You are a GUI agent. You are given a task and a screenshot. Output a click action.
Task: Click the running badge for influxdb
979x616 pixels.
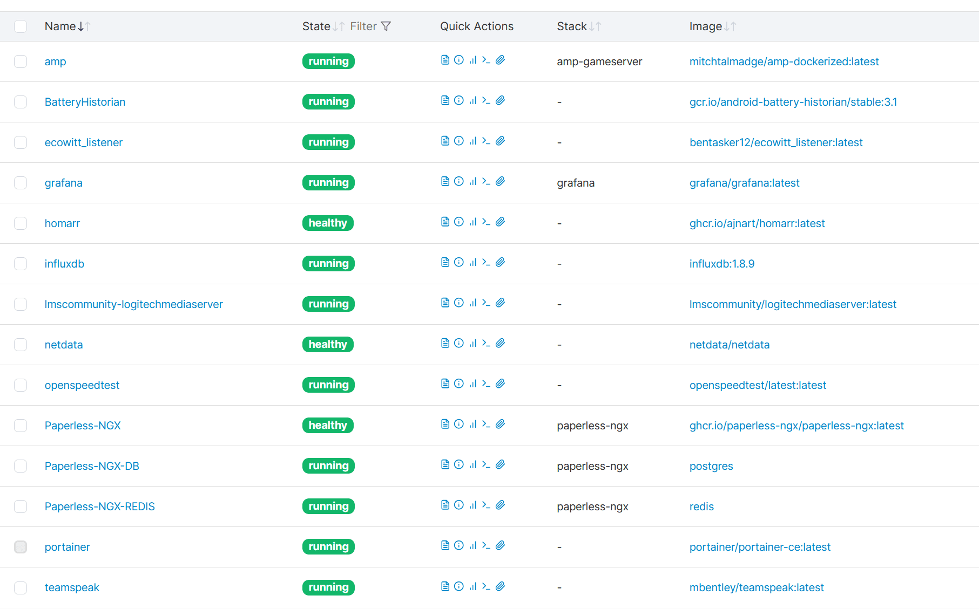coord(328,264)
